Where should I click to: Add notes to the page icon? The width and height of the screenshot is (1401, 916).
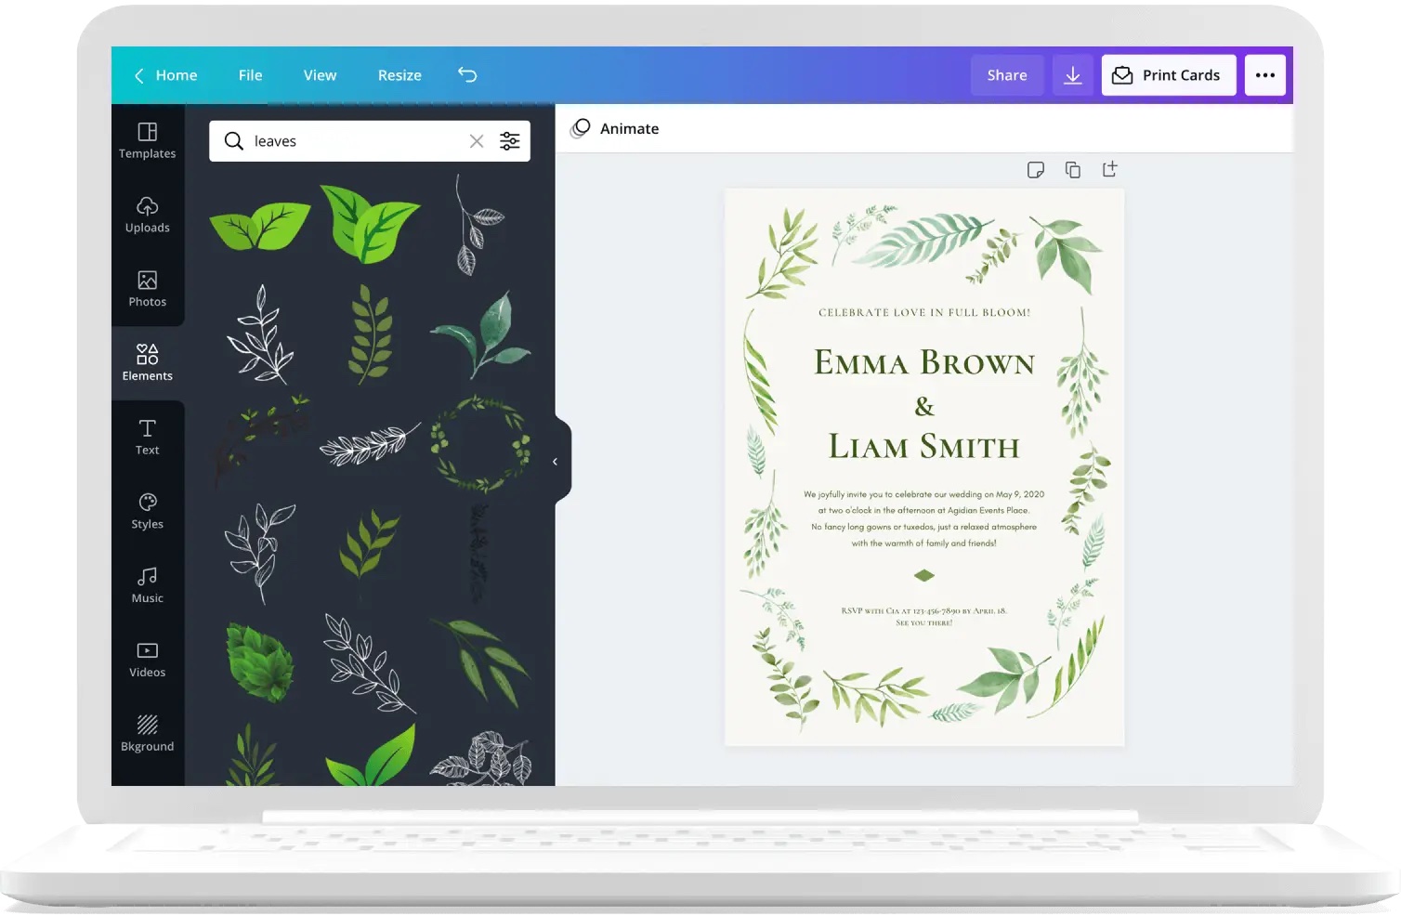point(1036,170)
